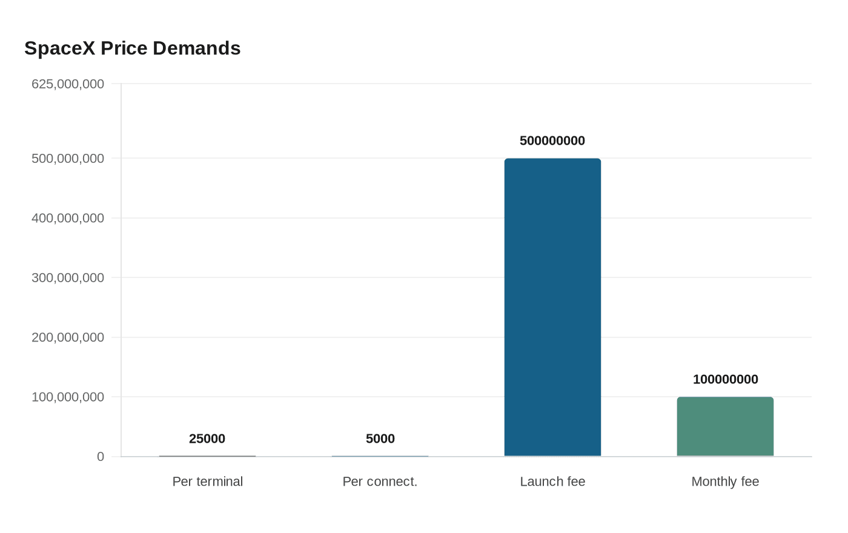The image size is (848, 533).
Task: Click the 100000000 data label
Action: (725, 379)
